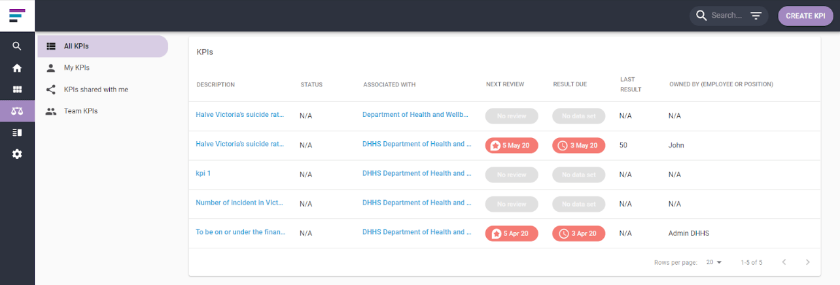Click the No data set badge in kpi 1 row
840x285 pixels.
pyautogui.click(x=579, y=175)
